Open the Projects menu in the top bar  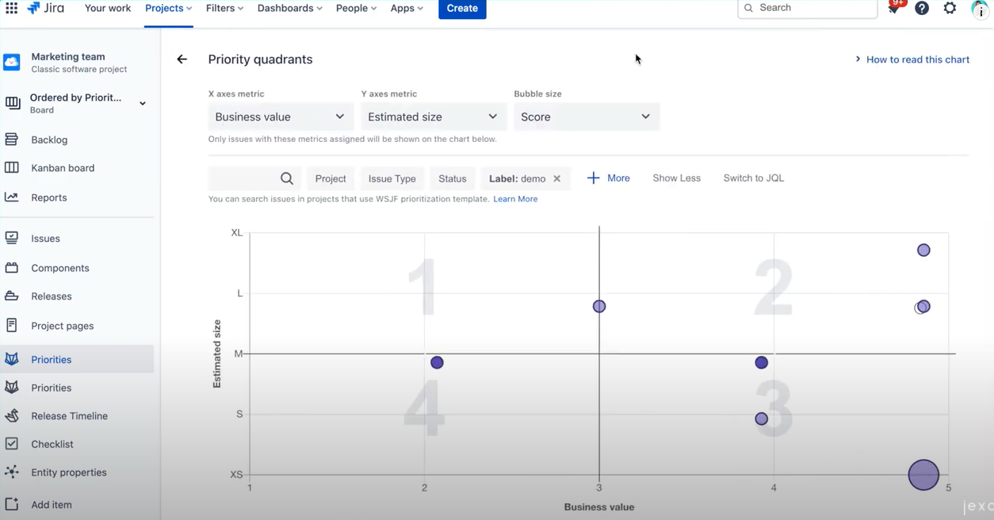168,8
